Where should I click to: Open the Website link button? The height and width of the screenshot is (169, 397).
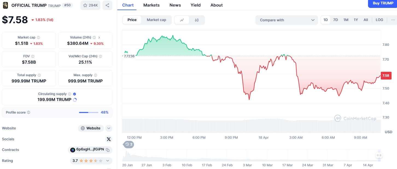point(91,128)
